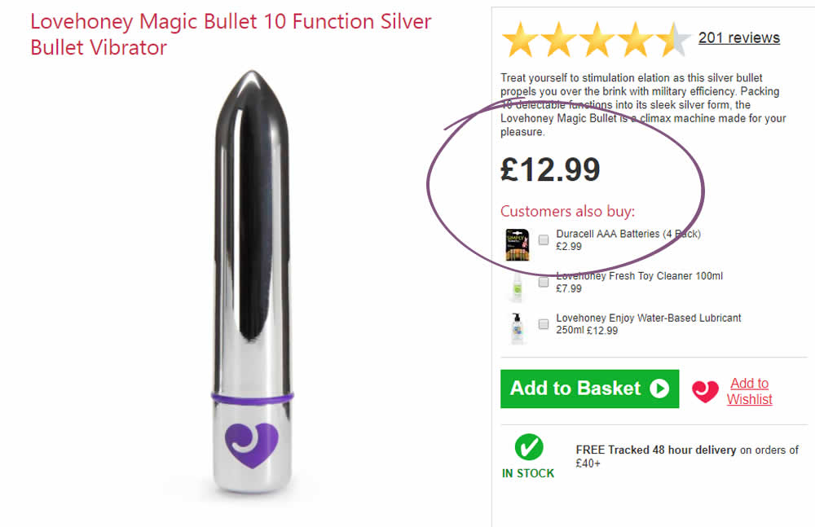Image resolution: width=815 pixels, height=527 pixels.
Task: Click the Lovehoney Magic Bullet product title
Action: [231, 34]
